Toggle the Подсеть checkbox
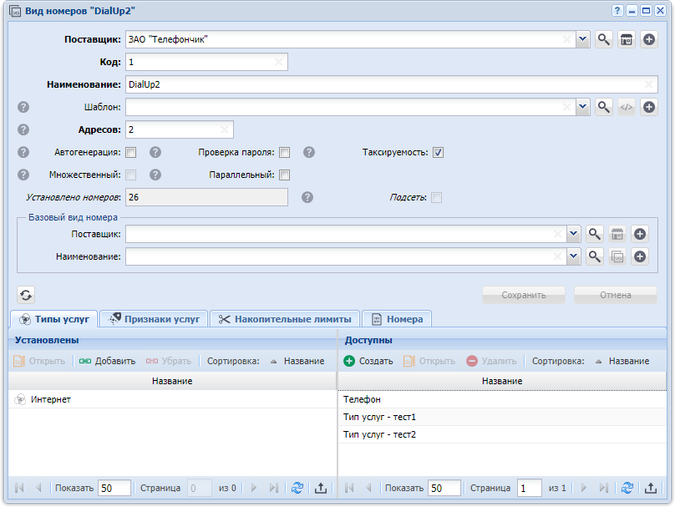The height and width of the screenshot is (507, 675). tap(437, 198)
